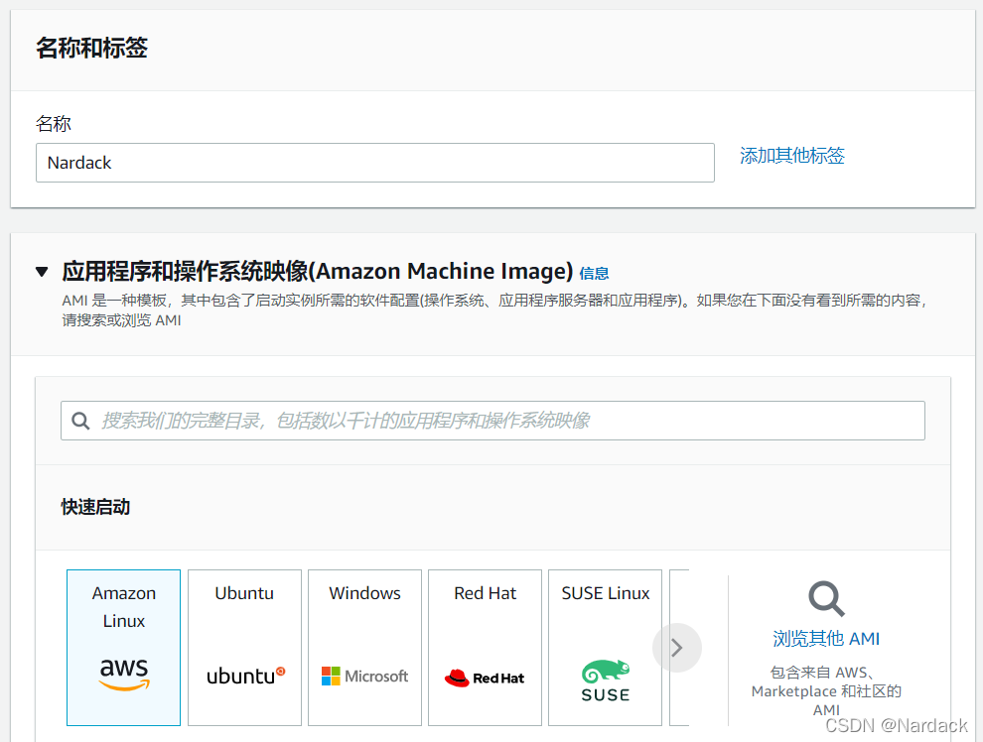Click the magnifier icon in AMI search box
The width and height of the screenshot is (983, 742).
80,421
